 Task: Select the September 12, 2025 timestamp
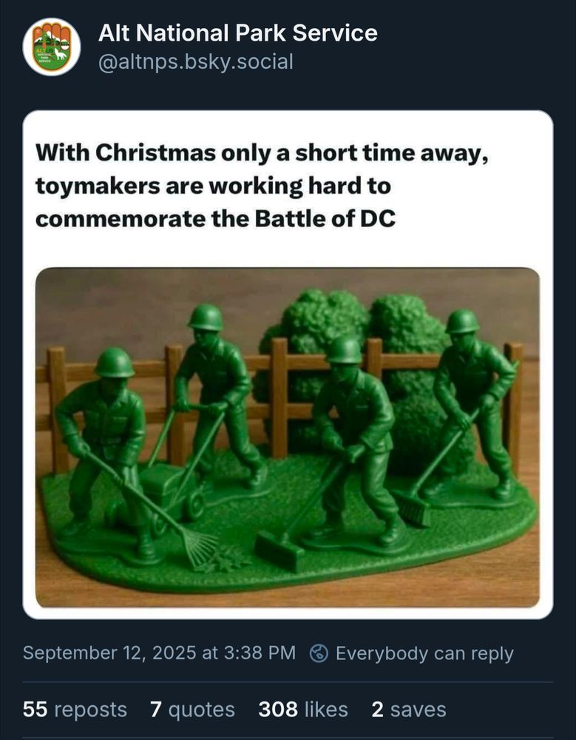click(x=159, y=653)
